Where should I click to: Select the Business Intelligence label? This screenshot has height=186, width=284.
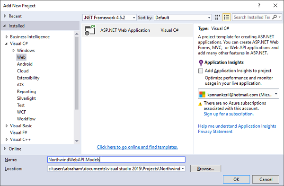[30, 37]
